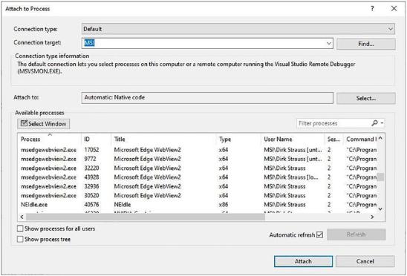Click the Attach button

click(x=303, y=261)
